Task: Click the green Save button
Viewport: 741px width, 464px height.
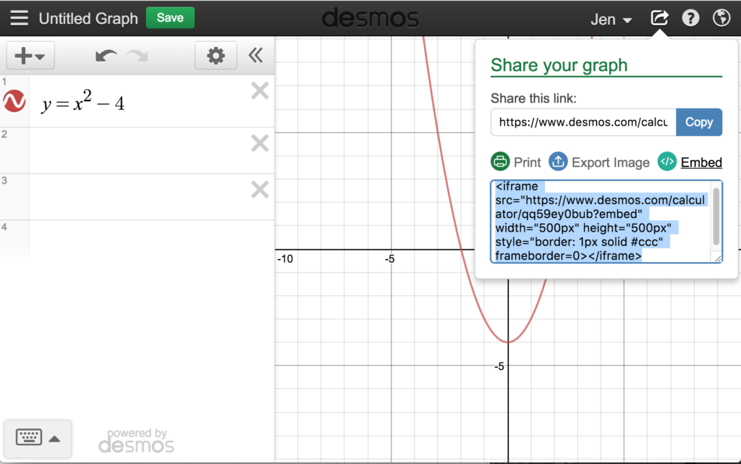Action: [x=170, y=17]
